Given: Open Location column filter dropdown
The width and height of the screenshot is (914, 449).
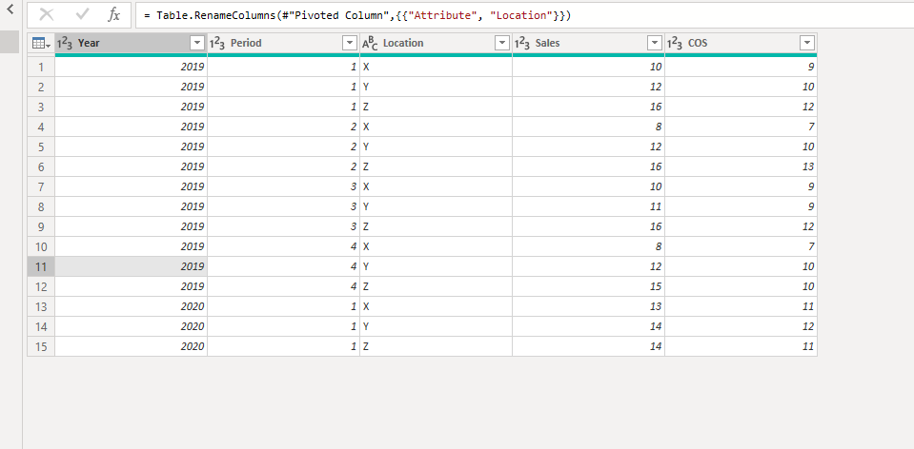Looking at the screenshot, I should tap(502, 43).
